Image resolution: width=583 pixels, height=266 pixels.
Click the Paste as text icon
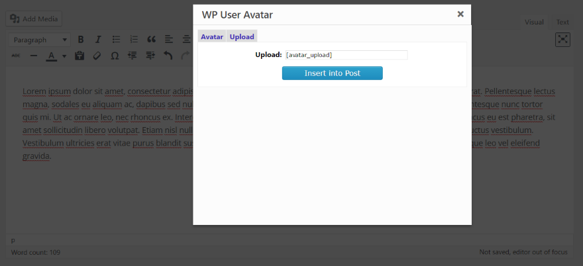tap(79, 56)
